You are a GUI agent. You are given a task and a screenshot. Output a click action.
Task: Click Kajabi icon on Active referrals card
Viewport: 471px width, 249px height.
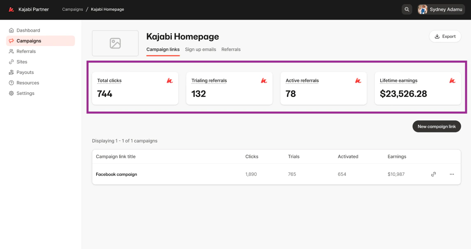(358, 81)
